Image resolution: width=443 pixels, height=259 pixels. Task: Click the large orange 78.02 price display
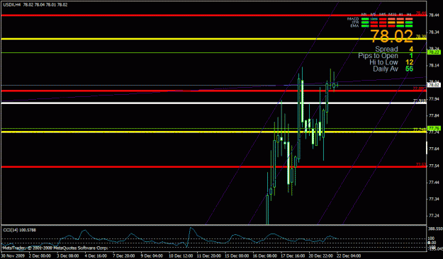coord(391,36)
